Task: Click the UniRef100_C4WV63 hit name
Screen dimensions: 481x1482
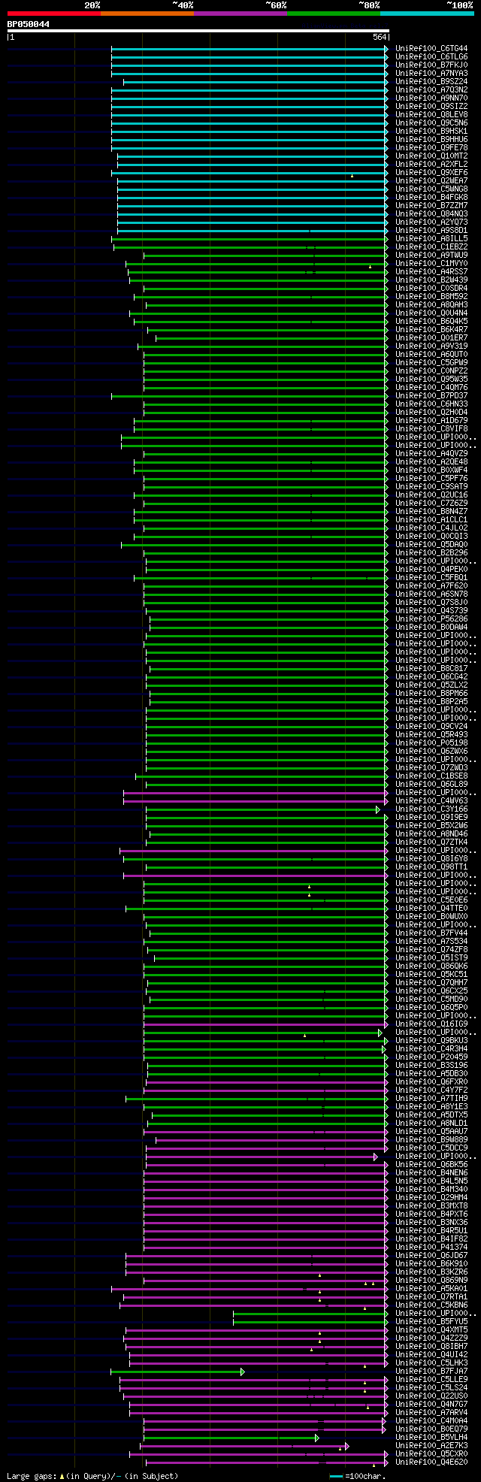Action: pyautogui.click(x=431, y=801)
